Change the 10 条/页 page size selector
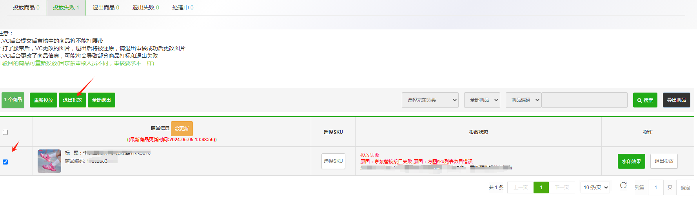This screenshot has height=202, width=697. click(x=595, y=187)
